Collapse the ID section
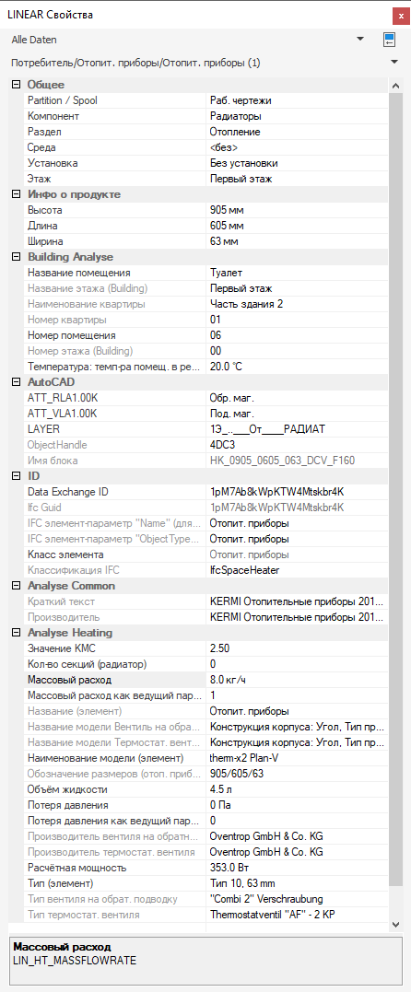Screen dimensions: 411x992 (16, 476)
